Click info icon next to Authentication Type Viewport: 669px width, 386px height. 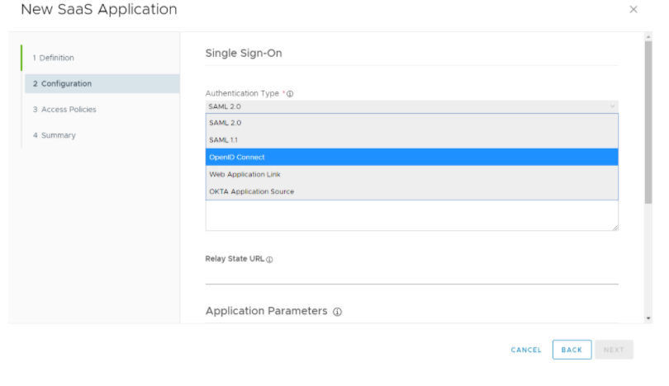[290, 94]
